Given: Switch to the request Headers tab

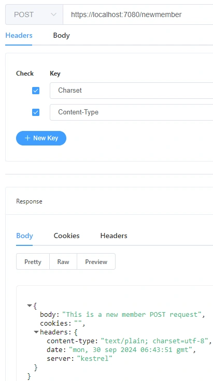Looking at the screenshot, I should point(19,36).
